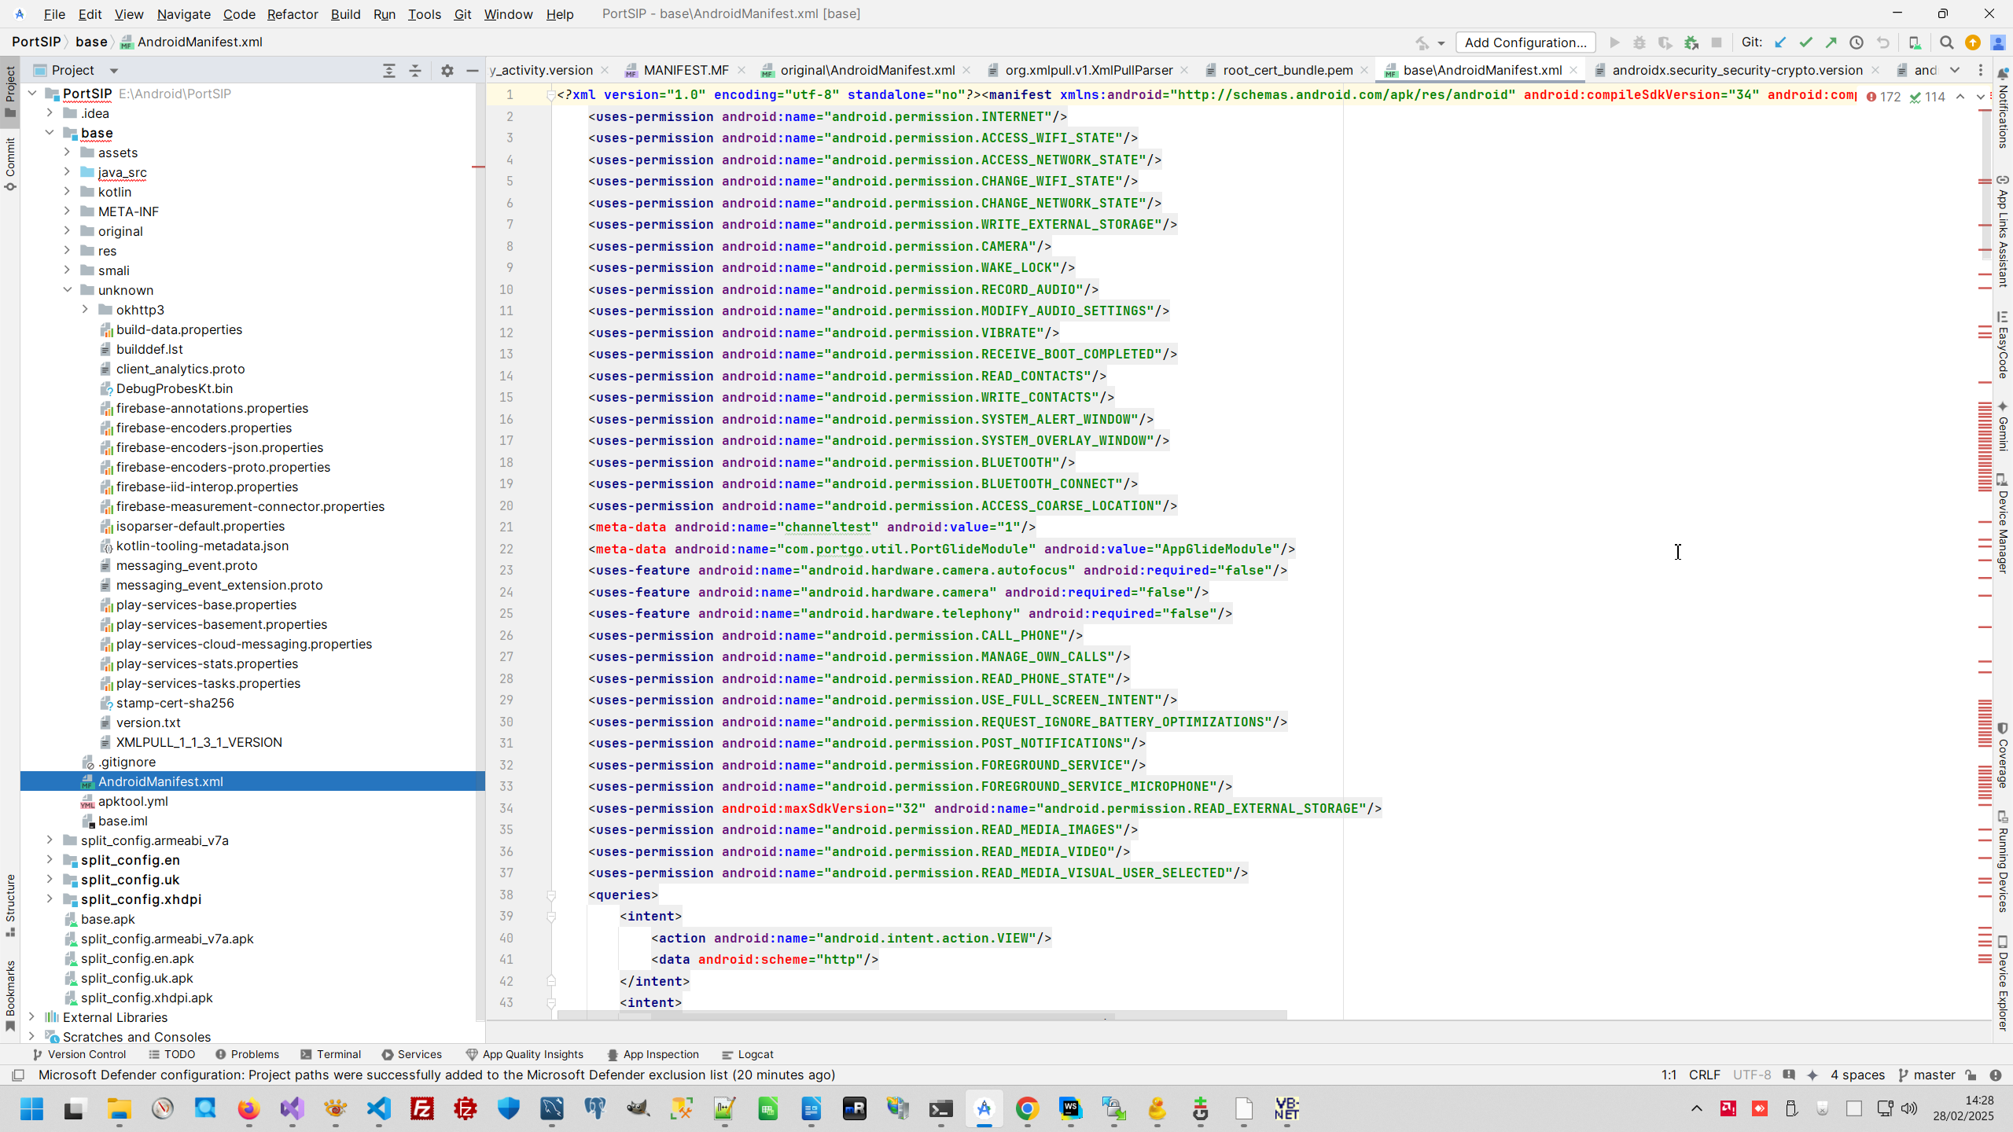Switch to the MANIFEST.MF tab

[x=685, y=69]
